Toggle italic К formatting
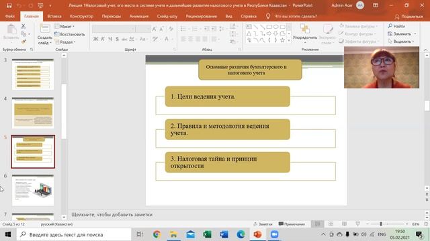Viewport: 430px width, 241px height. point(103,39)
